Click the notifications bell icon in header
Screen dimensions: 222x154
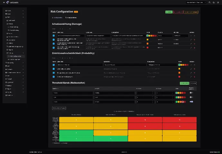(x=209, y=2)
